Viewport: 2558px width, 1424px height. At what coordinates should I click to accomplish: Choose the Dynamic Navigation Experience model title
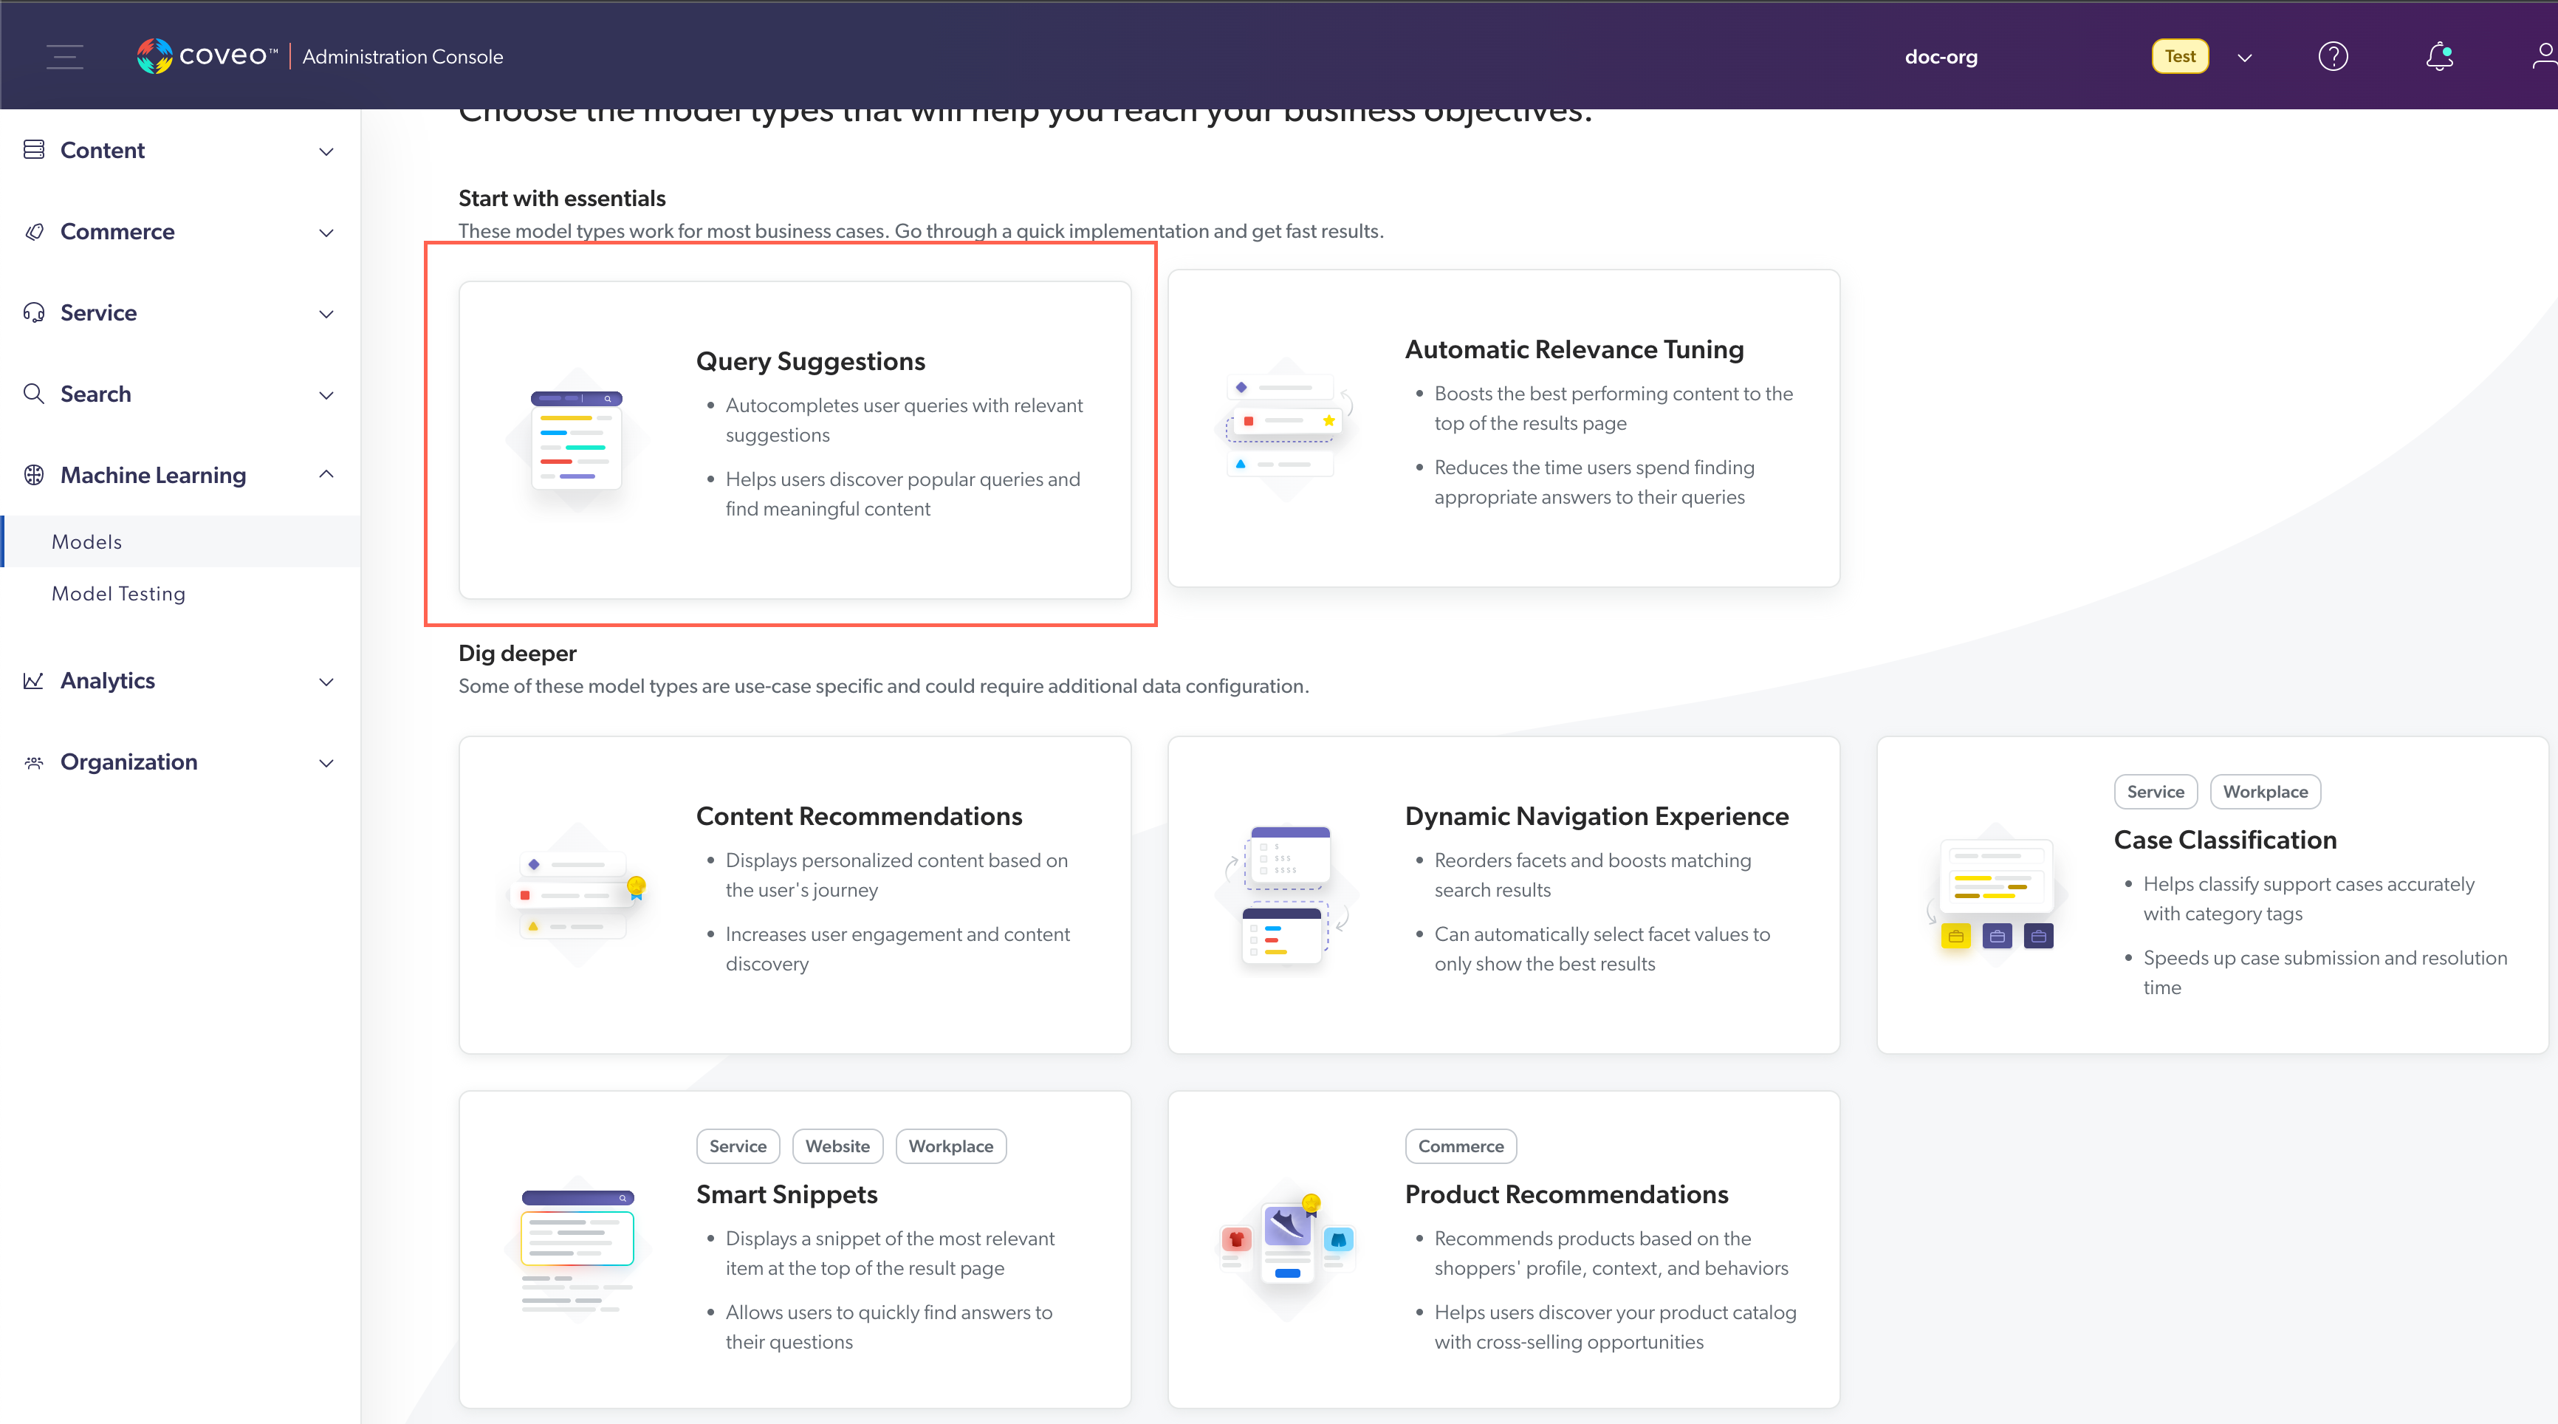pyautogui.click(x=1597, y=815)
